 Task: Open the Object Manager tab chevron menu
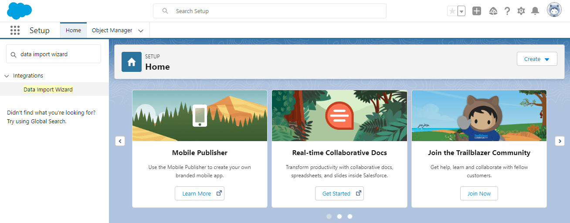pos(141,31)
